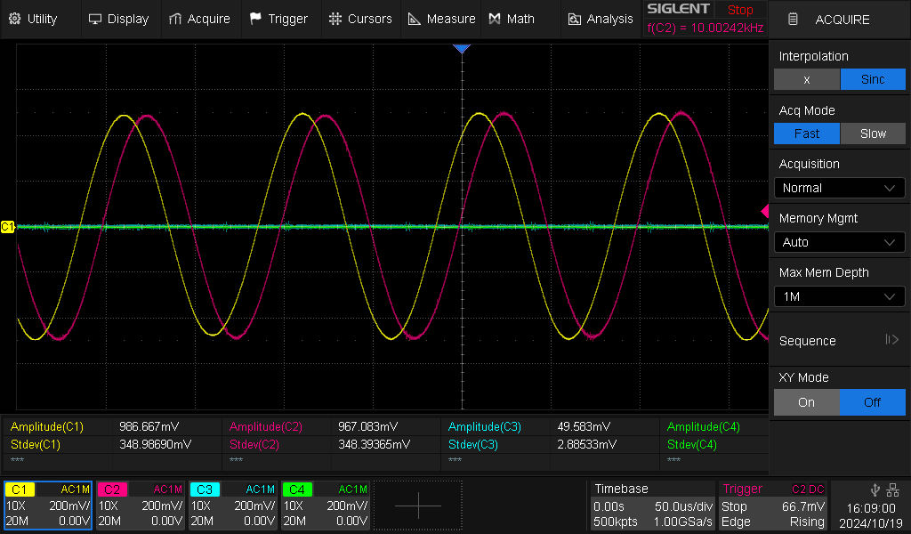Open the Trigger info box
Screen dimensions: 911x534
[x=773, y=505]
